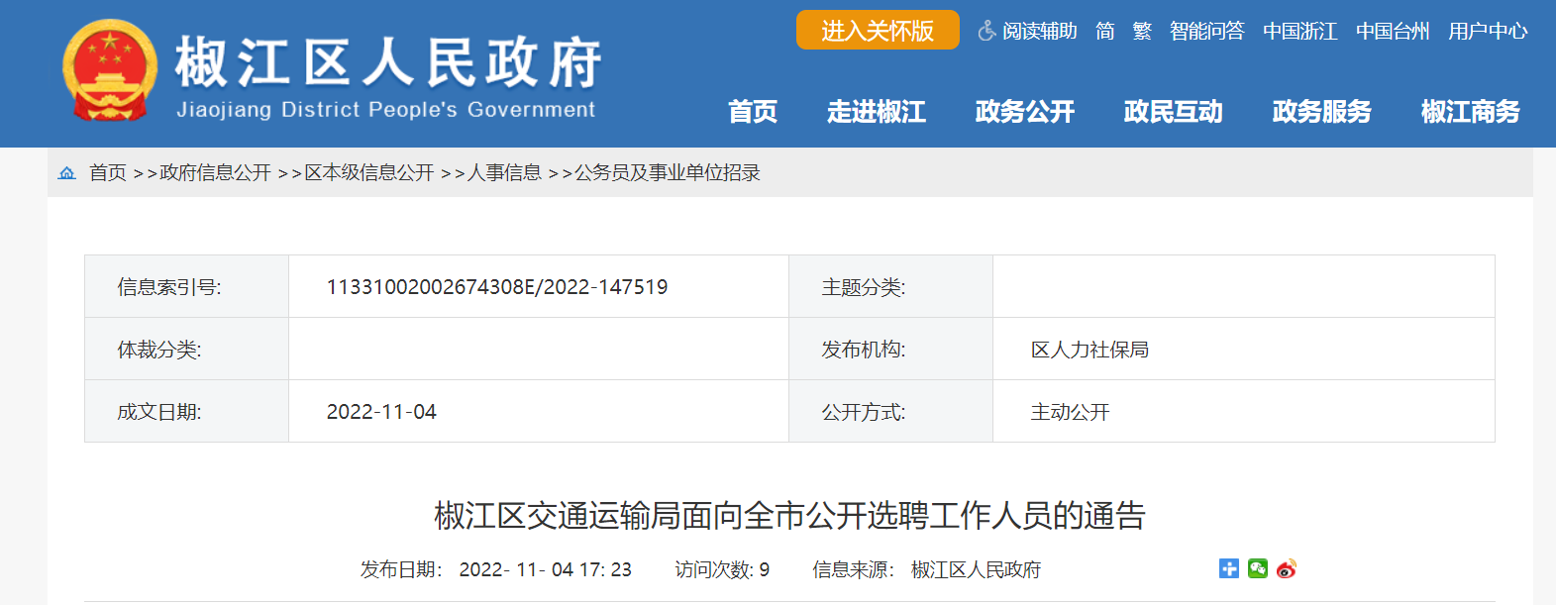The height and width of the screenshot is (605, 1556).
Task: Click the 发布机构 label cell
Action: click(x=891, y=350)
